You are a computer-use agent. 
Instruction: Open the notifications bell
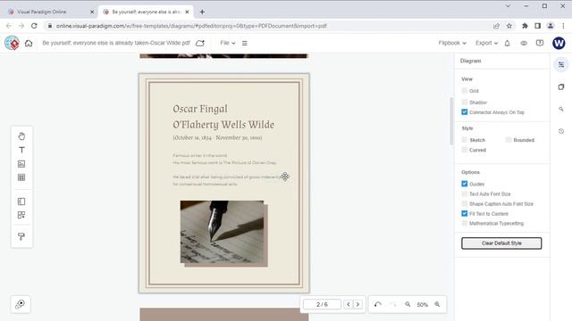(x=507, y=43)
